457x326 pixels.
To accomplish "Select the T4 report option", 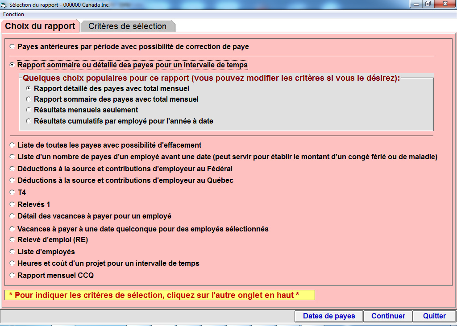I will [x=12, y=192].
